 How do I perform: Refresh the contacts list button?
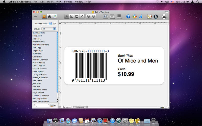(x=55, y=24)
